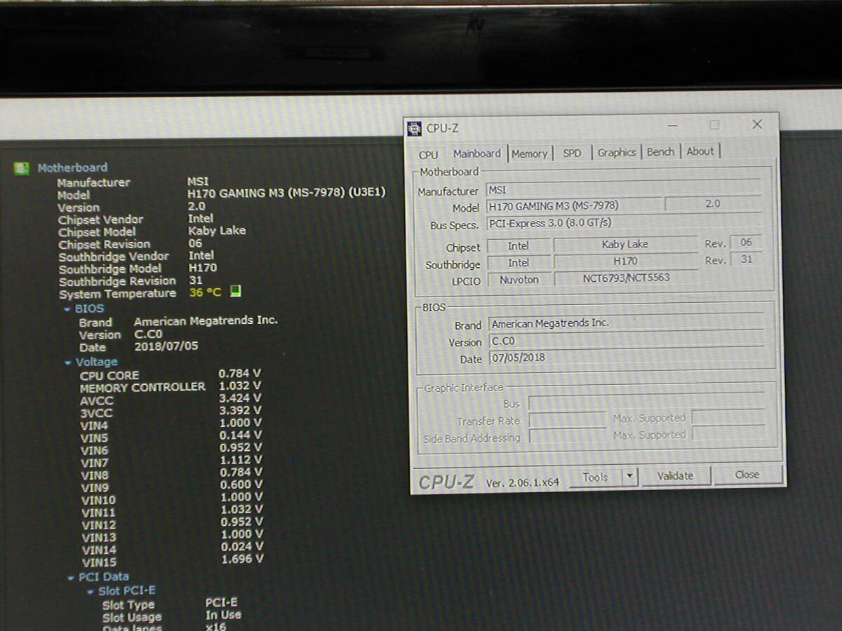Image resolution: width=842 pixels, height=631 pixels.
Task: Click the Slot Type value PCI-E
Action: (222, 602)
